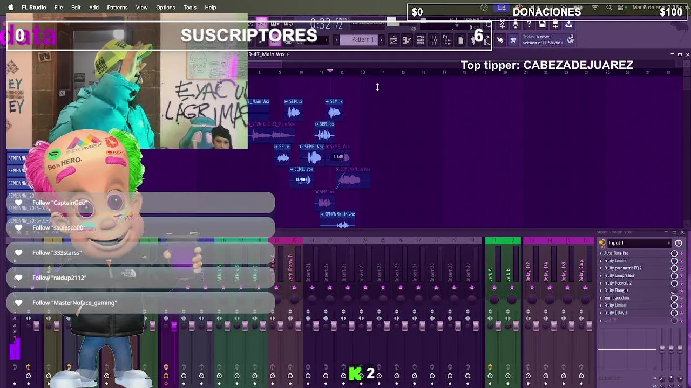Click the stereo flip arrows on Insert 26
Image resolution: width=691 pixels, height=388 pixels.
(397, 318)
